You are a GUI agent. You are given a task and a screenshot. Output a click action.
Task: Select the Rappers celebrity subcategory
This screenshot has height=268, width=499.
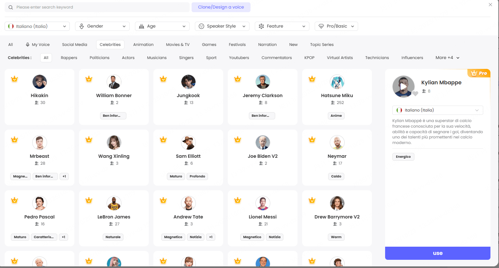pos(69,58)
